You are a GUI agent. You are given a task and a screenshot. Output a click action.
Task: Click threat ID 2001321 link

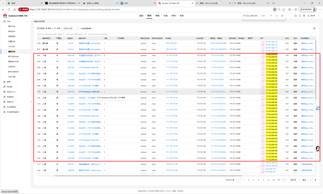pos(71,164)
